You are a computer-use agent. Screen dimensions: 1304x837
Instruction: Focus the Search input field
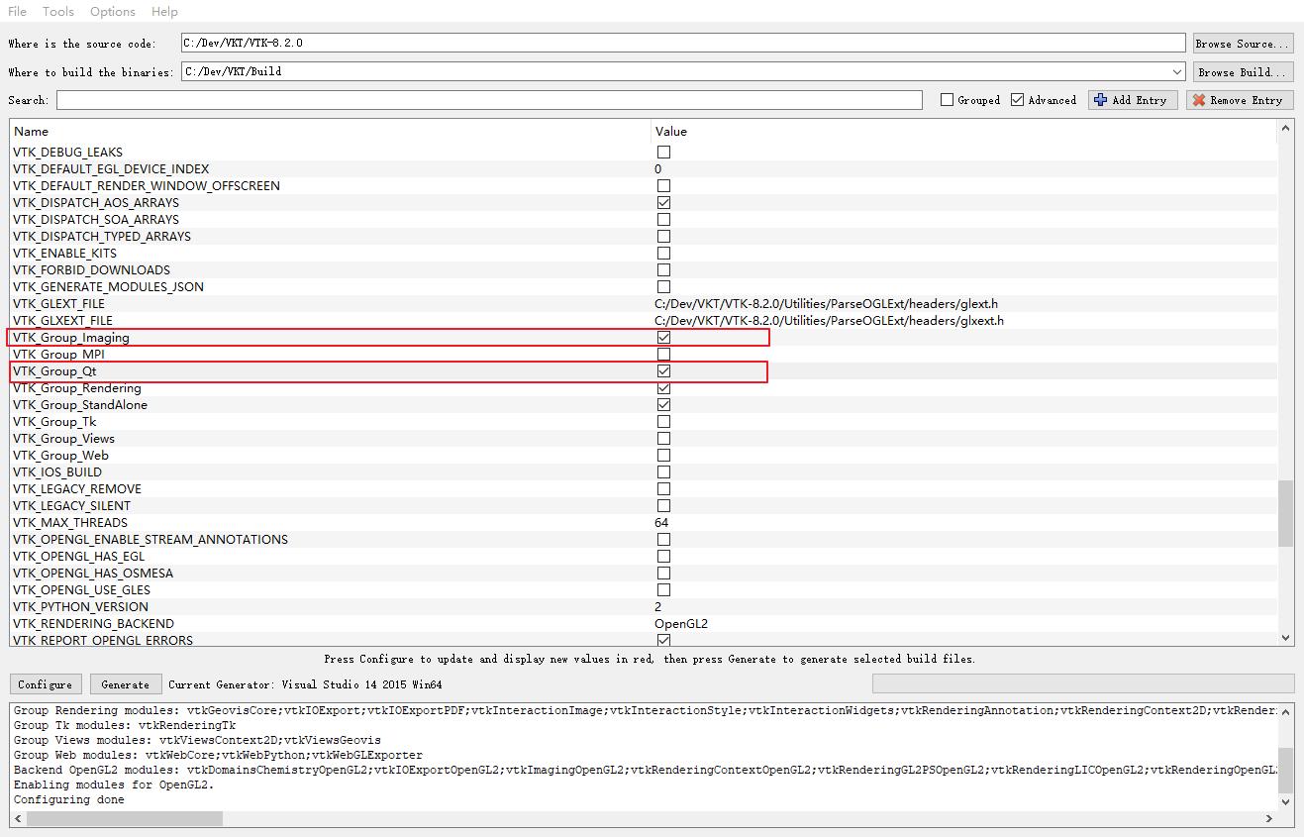tap(489, 100)
